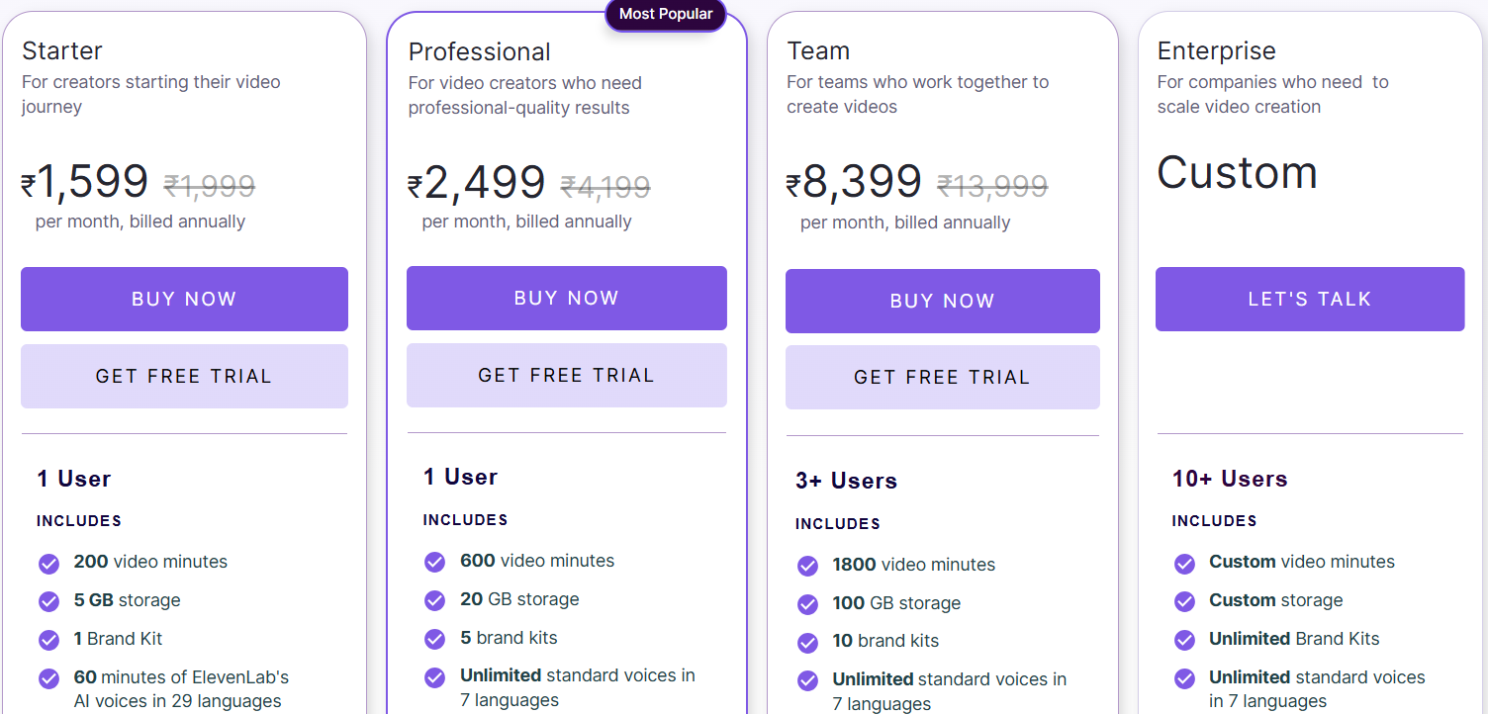Image resolution: width=1488 pixels, height=714 pixels.
Task: Select the checkmark next to 5 GB storage
Action: coord(48,600)
